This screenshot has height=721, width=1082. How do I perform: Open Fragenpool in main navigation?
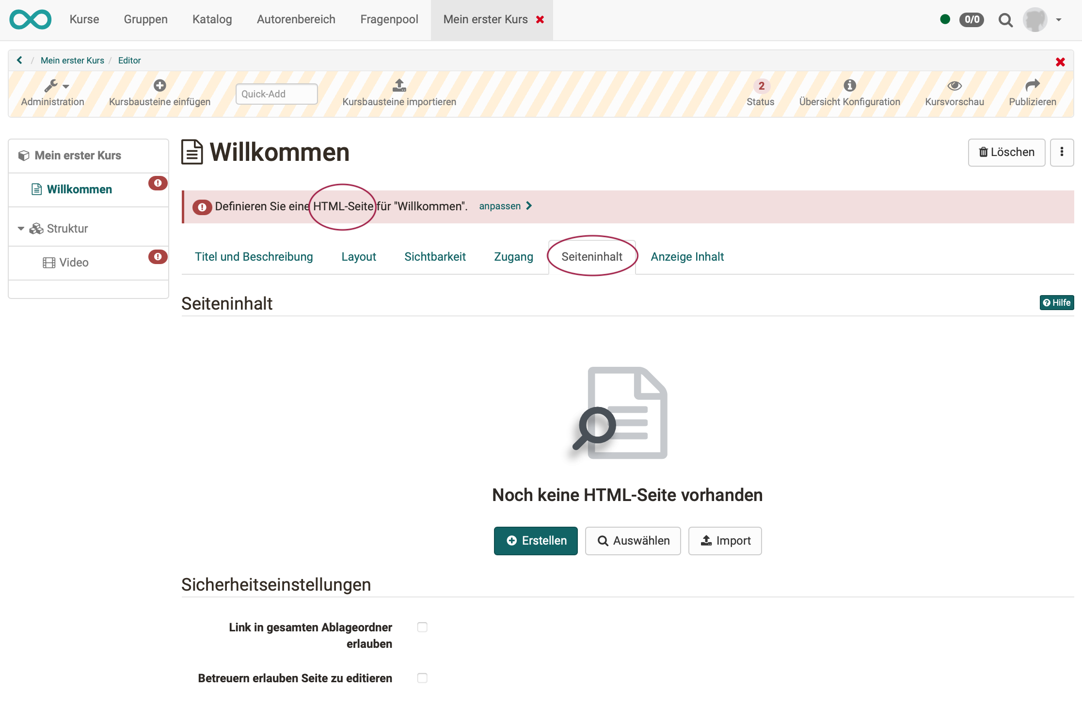click(389, 19)
